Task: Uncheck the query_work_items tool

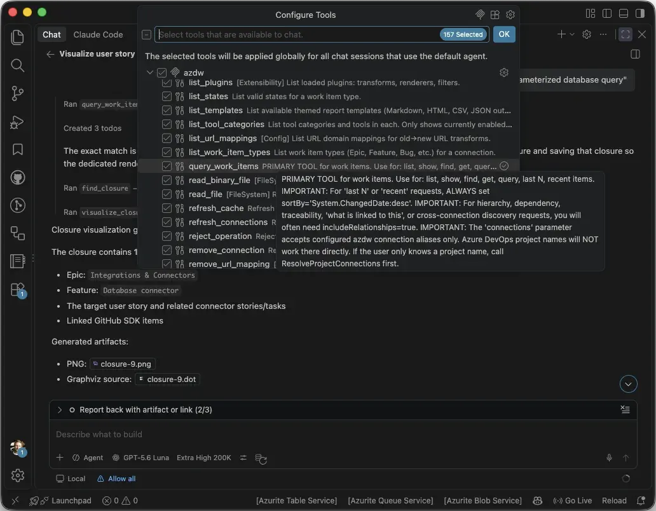Action: 167,167
